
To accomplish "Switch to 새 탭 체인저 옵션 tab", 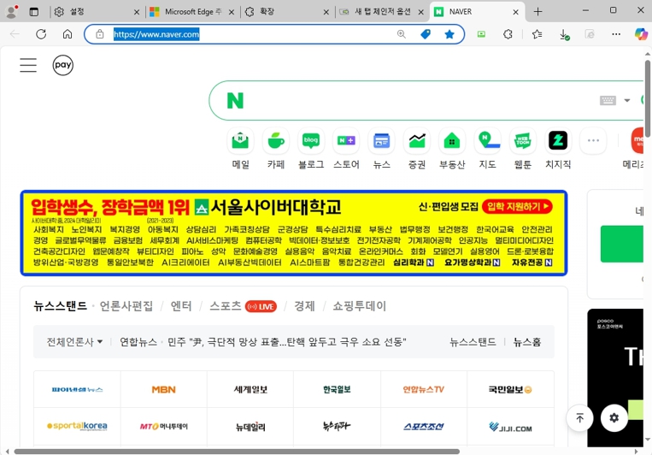I will (382, 12).
